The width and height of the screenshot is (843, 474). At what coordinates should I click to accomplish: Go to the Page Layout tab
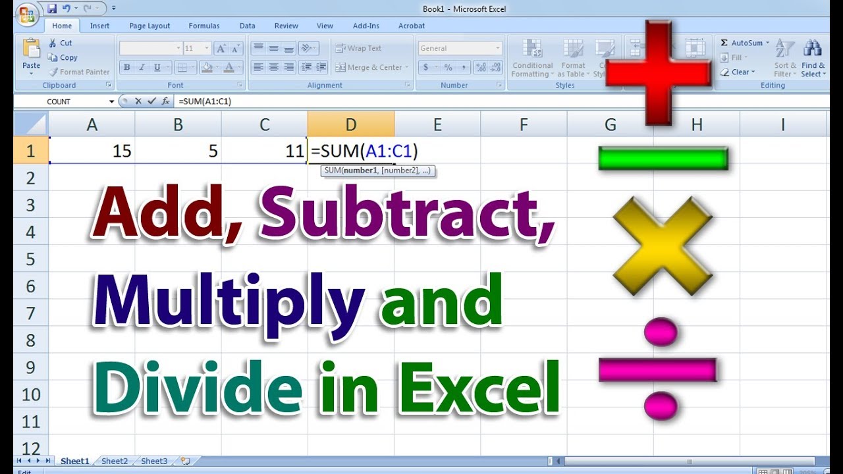click(150, 26)
